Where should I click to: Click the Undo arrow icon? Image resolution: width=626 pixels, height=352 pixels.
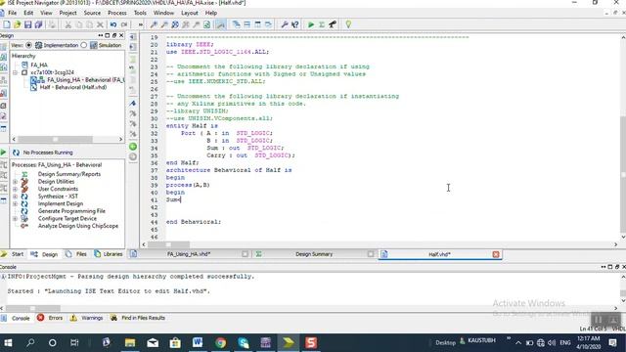click(113, 24)
